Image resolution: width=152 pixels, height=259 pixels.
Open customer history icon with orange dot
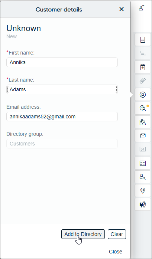[143, 108]
